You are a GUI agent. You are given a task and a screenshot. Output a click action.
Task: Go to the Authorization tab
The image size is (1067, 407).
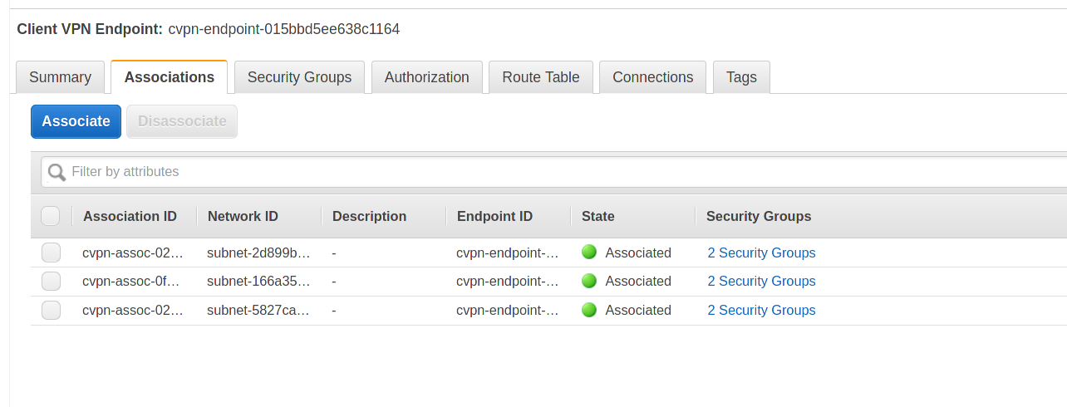[426, 77]
